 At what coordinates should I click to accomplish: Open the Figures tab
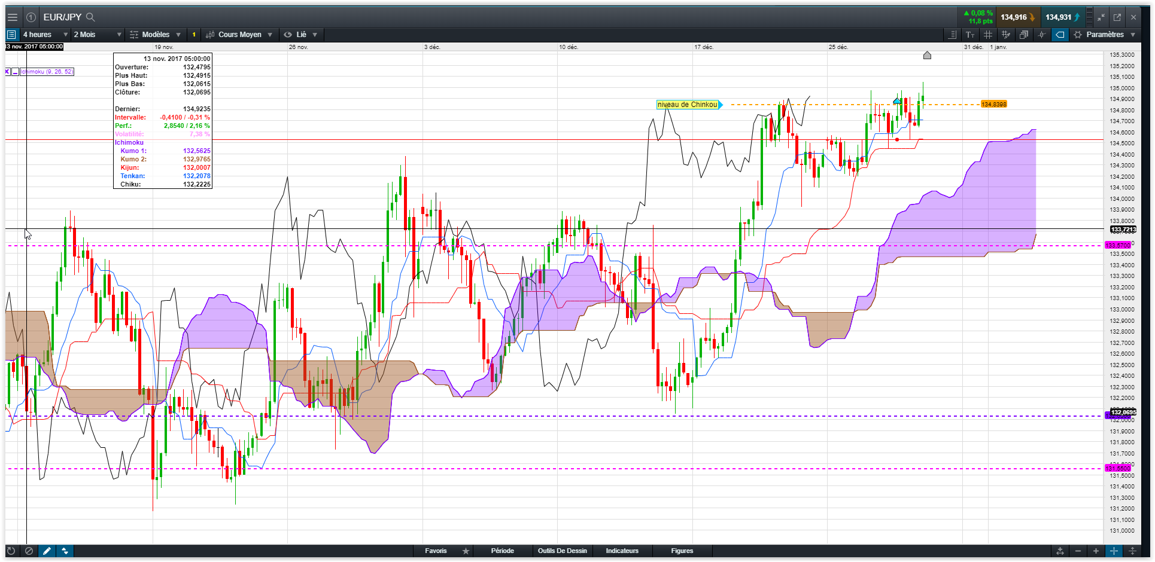point(682,551)
